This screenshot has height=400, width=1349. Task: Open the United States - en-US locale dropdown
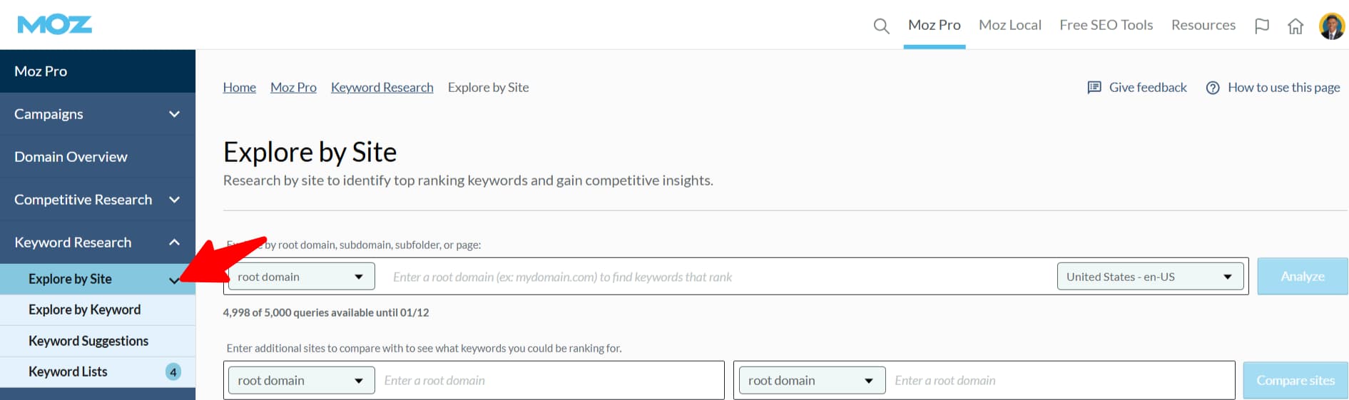coord(1149,277)
